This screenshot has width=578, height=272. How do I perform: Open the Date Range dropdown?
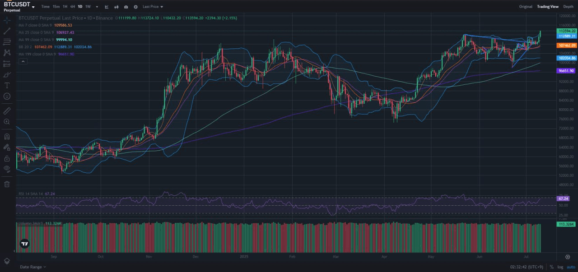[x=33, y=267]
